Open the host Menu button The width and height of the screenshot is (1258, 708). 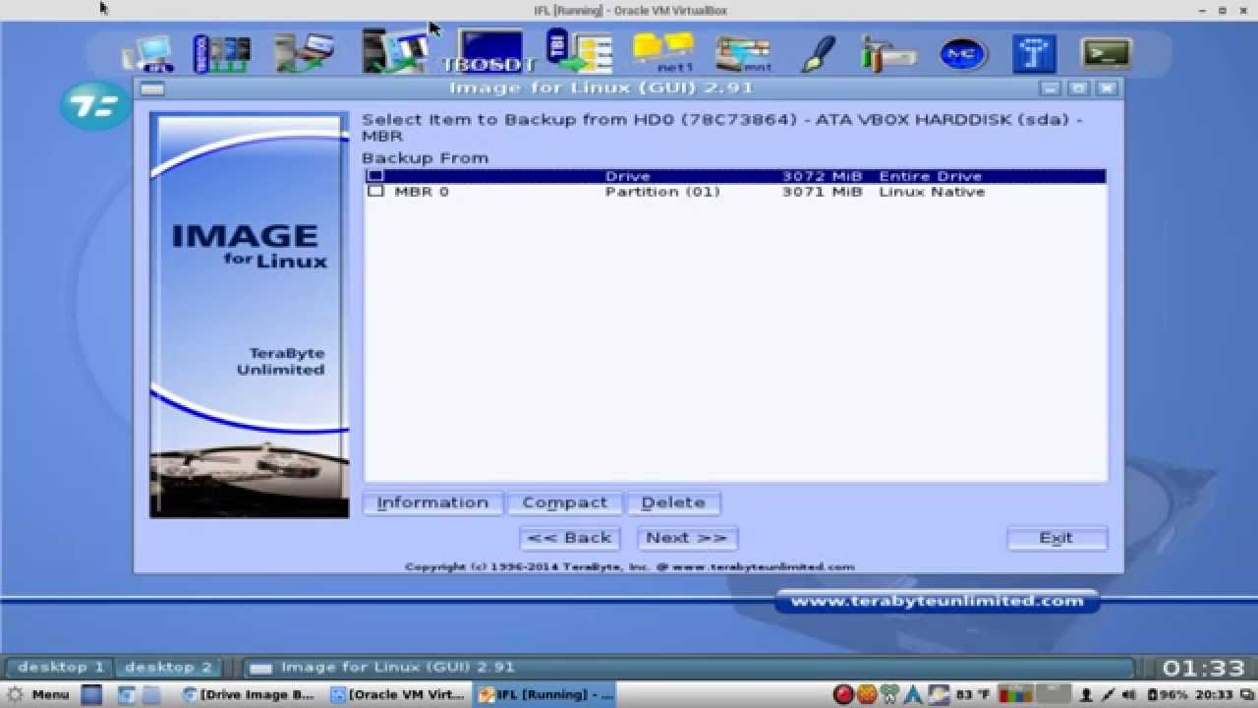pos(37,694)
